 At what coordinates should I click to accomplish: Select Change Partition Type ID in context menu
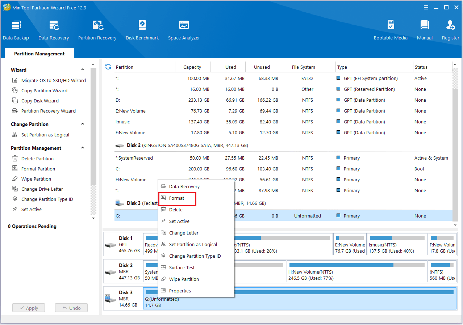tap(196, 256)
